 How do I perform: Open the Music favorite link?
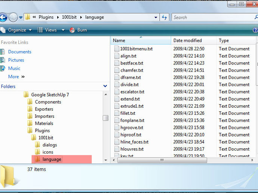coord(14,69)
